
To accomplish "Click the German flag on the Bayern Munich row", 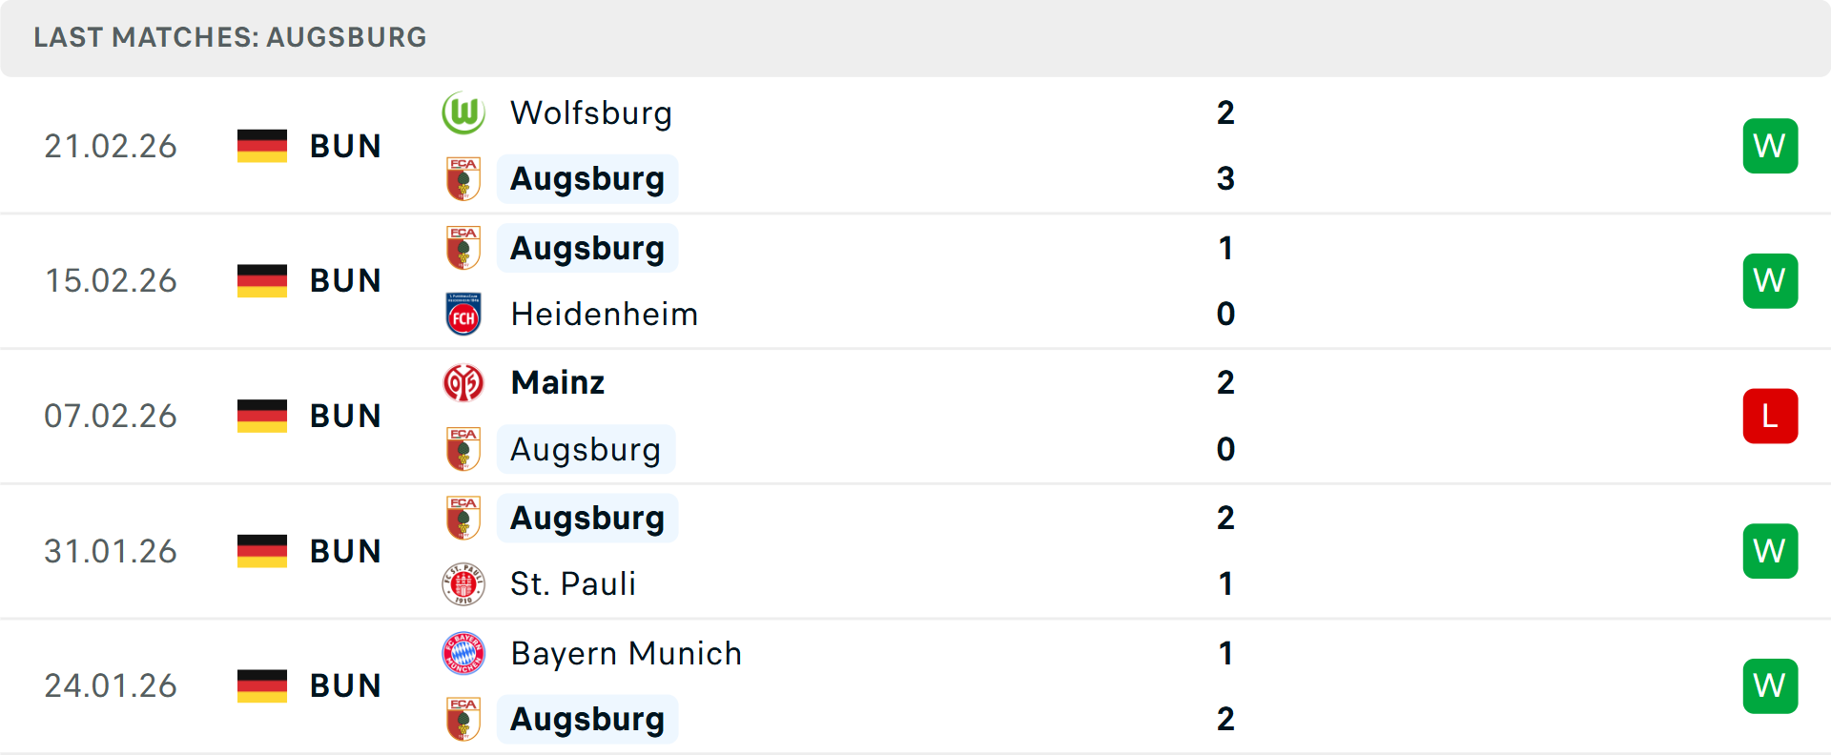I will [x=261, y=684].
